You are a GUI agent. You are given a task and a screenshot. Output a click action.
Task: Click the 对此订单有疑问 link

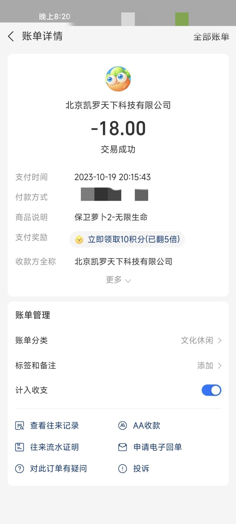point(58,469)
